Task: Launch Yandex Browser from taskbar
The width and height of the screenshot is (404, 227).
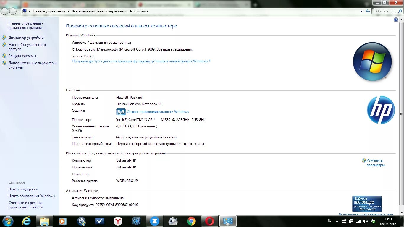Action: (x=118, y=221)
